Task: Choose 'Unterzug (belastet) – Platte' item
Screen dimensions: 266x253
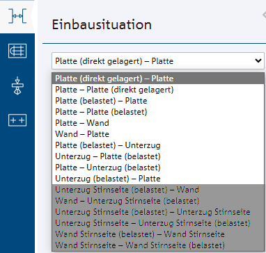Action: tap(158, 179)
